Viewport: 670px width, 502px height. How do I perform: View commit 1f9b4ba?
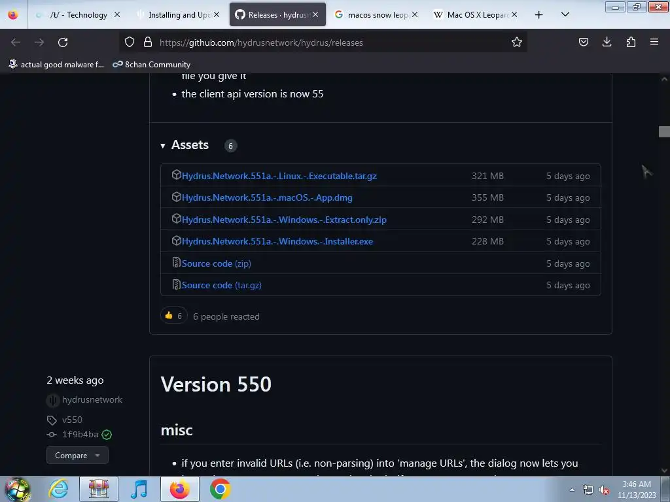pos(80,434)
